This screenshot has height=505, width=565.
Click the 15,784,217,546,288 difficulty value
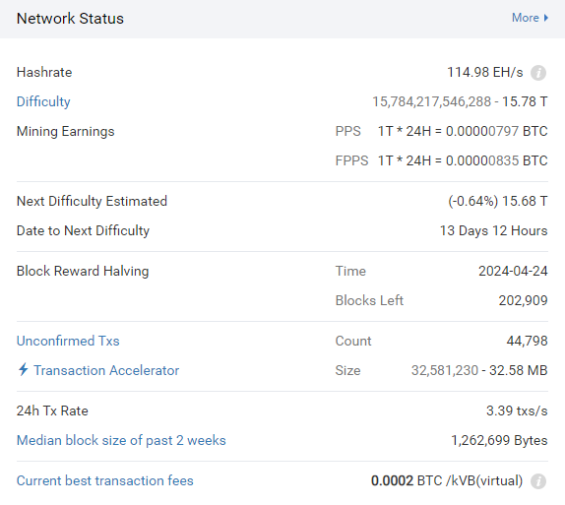click(431, 102)
